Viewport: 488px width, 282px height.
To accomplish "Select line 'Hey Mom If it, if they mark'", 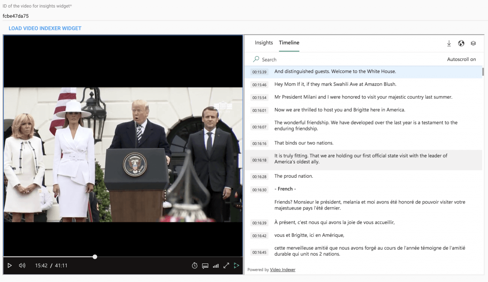I will click(x=335, y=84).
